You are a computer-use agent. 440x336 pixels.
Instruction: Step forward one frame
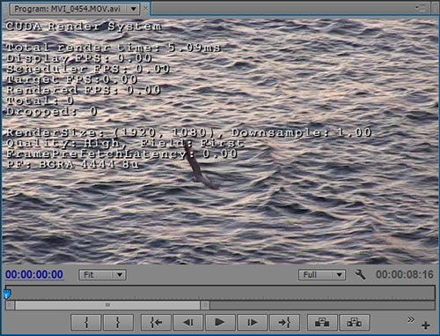252,323
